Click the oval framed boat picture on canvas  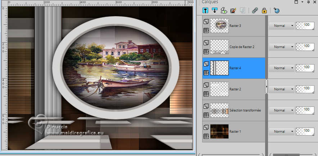pyautogui.click(x=115, y=68)
